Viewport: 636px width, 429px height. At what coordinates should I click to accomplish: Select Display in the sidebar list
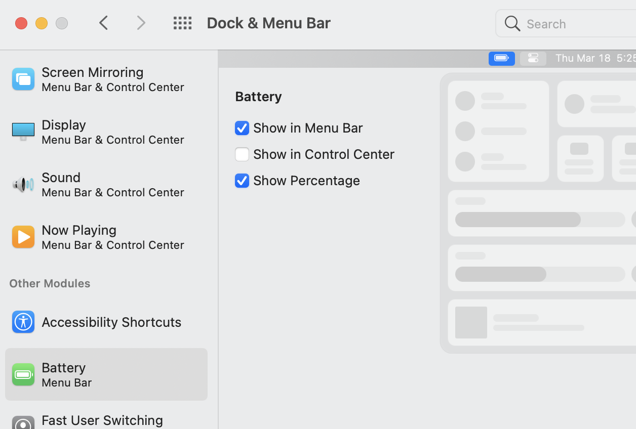click(x=112, y=132)
